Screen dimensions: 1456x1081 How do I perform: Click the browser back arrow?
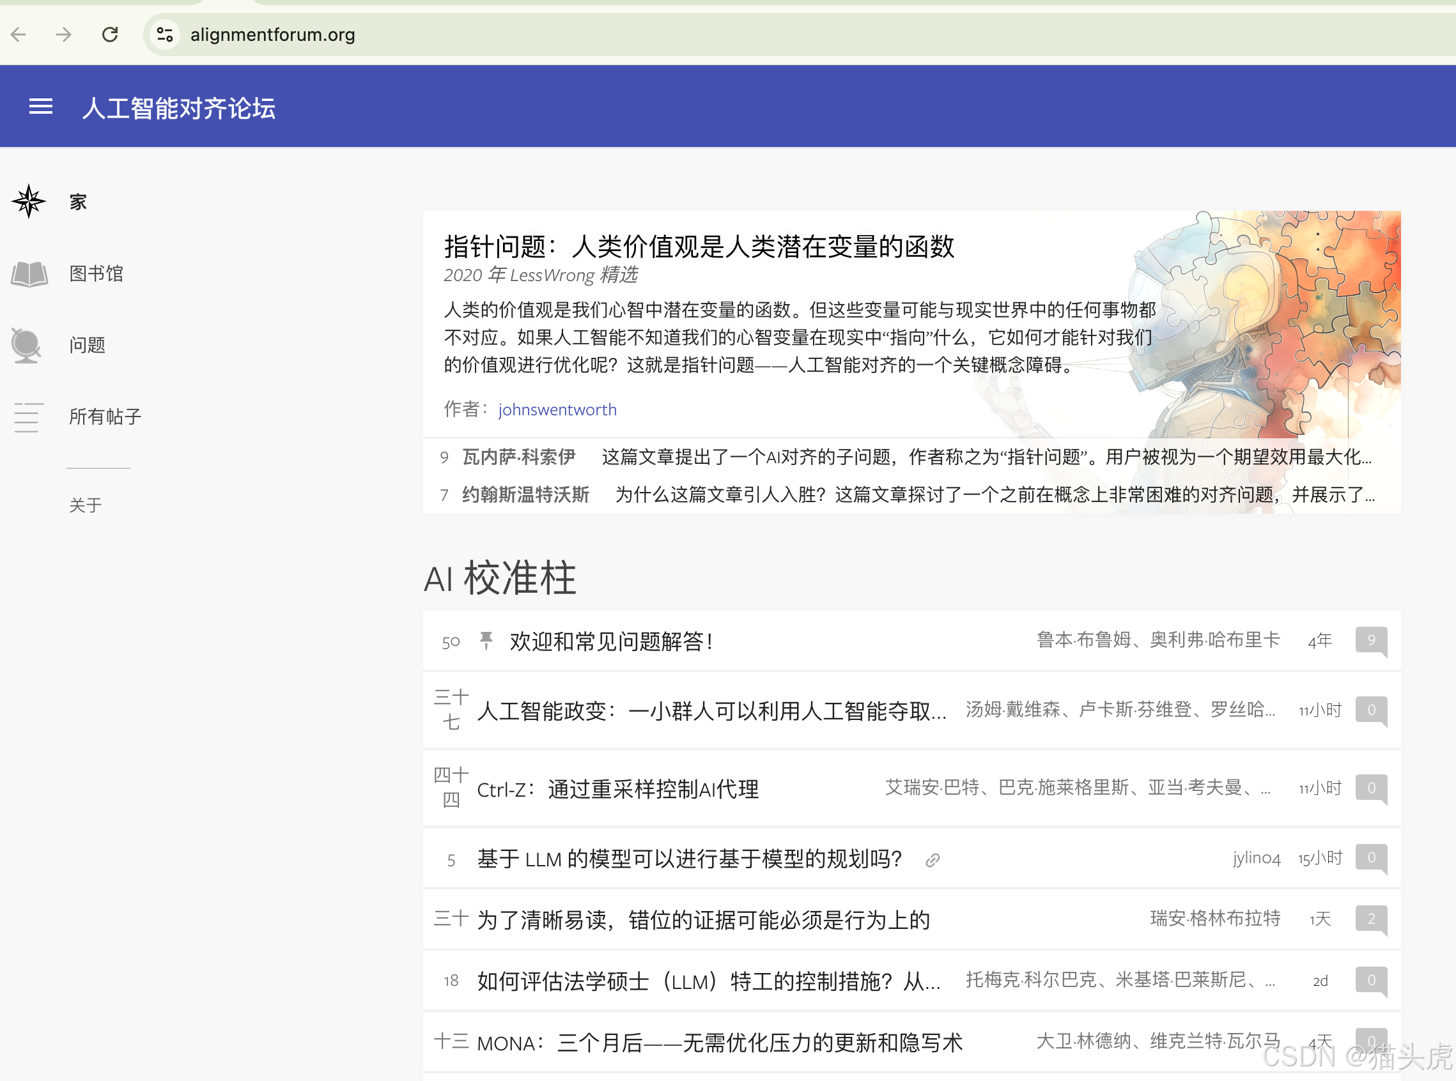[x=18, y=34]
